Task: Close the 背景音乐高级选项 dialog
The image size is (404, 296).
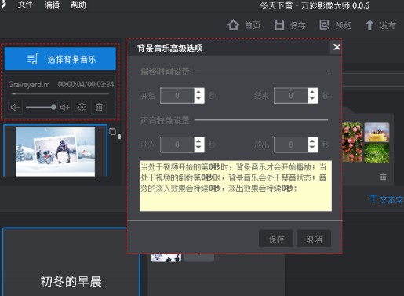Action: tap(337, 47)
